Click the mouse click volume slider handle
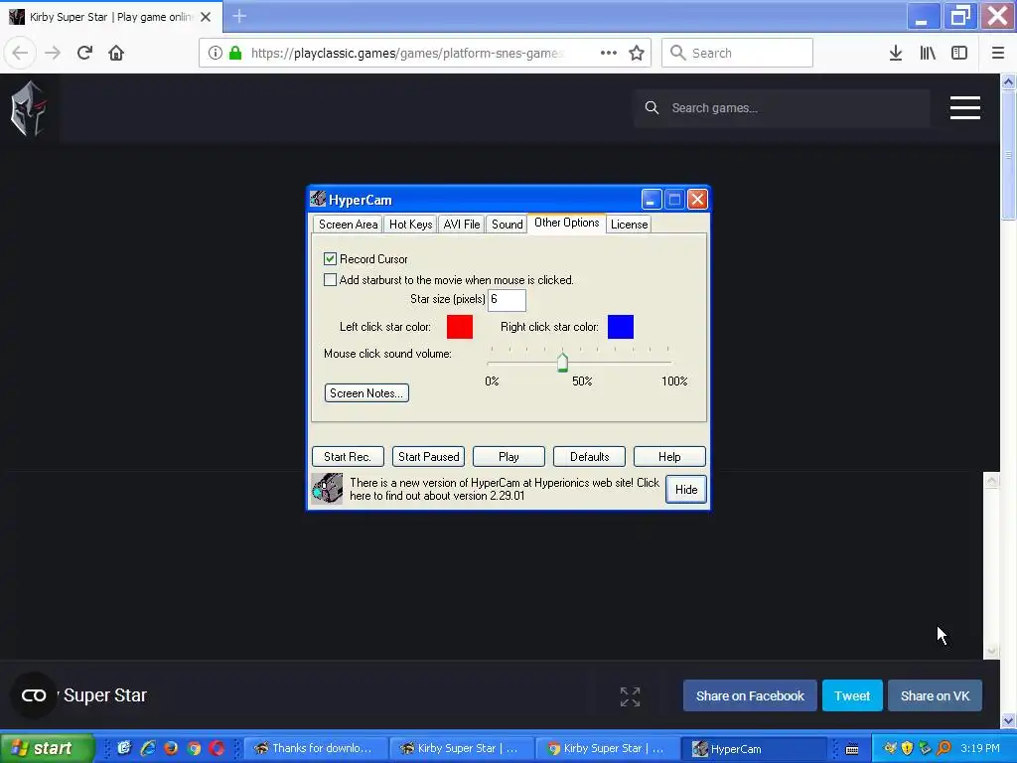1017x763 pixels. click(562, 362)
